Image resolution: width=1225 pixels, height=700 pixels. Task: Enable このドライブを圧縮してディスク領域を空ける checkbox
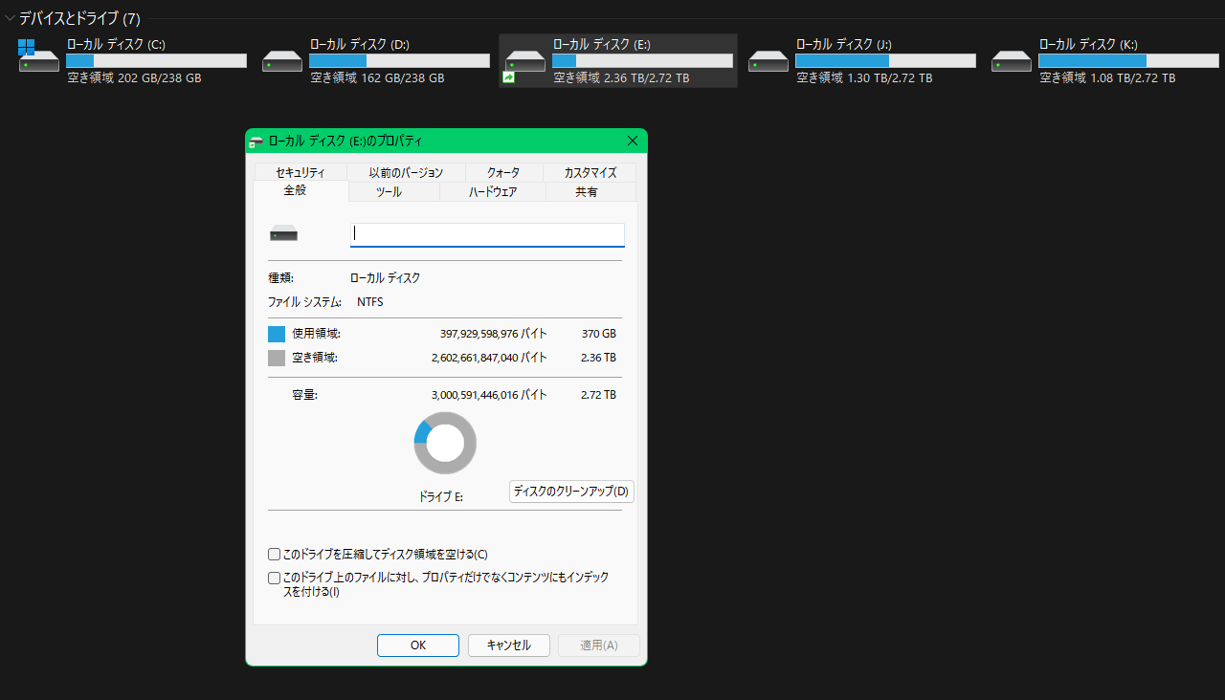coord(275,554)
